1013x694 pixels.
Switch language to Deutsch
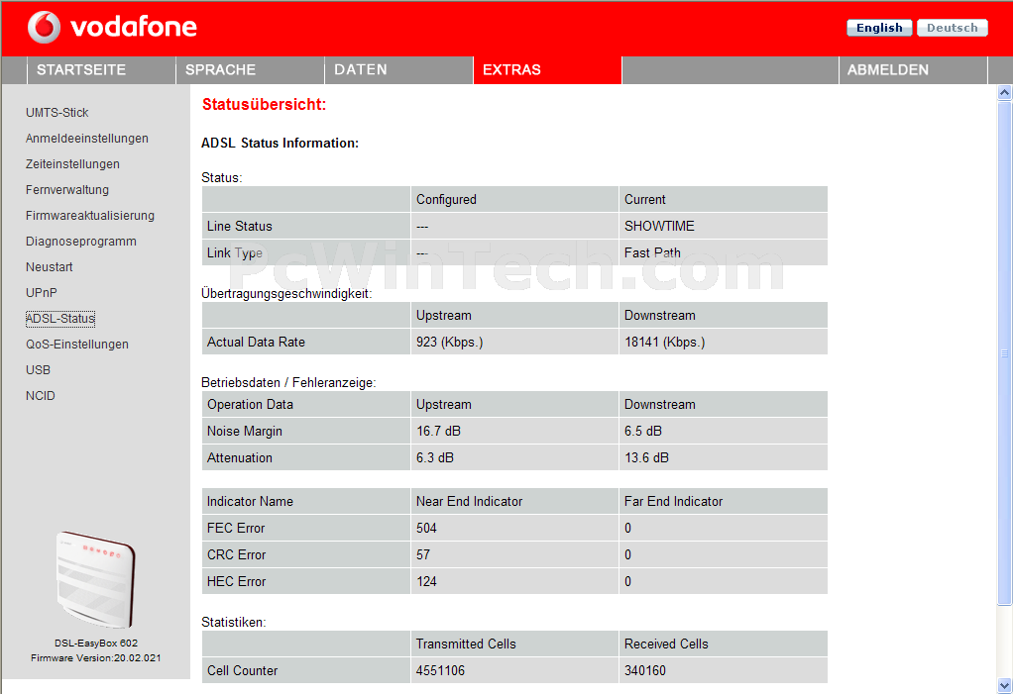(953, 28)
